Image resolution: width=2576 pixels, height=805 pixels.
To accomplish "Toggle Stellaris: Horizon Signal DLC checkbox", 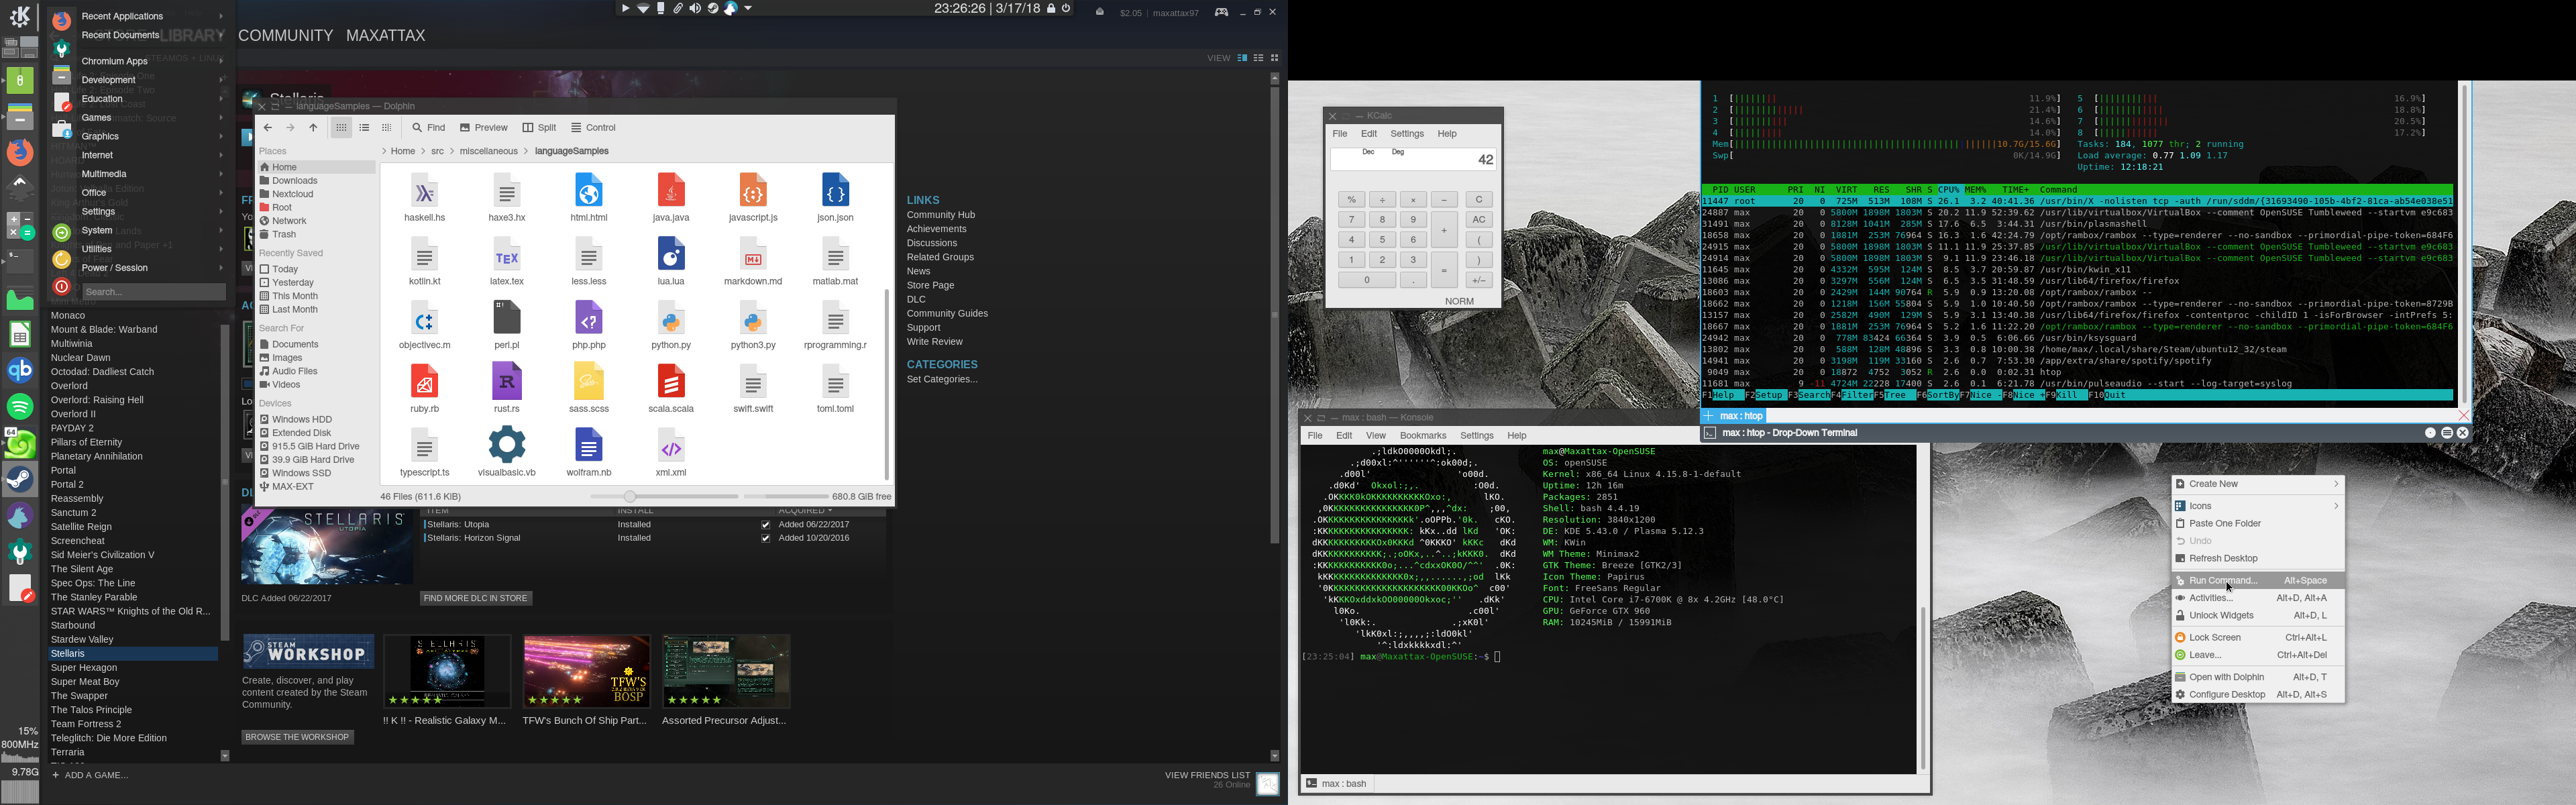I will pos(765,538).
